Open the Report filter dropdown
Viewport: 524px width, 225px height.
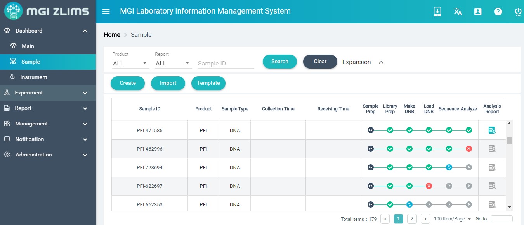(x=173, y=63)
